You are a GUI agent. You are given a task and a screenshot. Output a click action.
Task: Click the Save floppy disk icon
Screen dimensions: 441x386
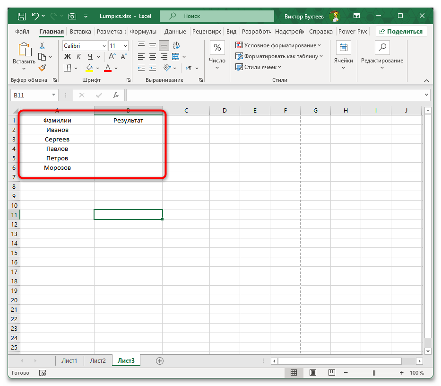click(22, 16)
